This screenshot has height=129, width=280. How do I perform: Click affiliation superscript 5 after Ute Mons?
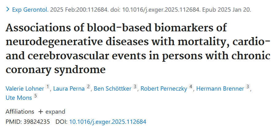[36, 96]
